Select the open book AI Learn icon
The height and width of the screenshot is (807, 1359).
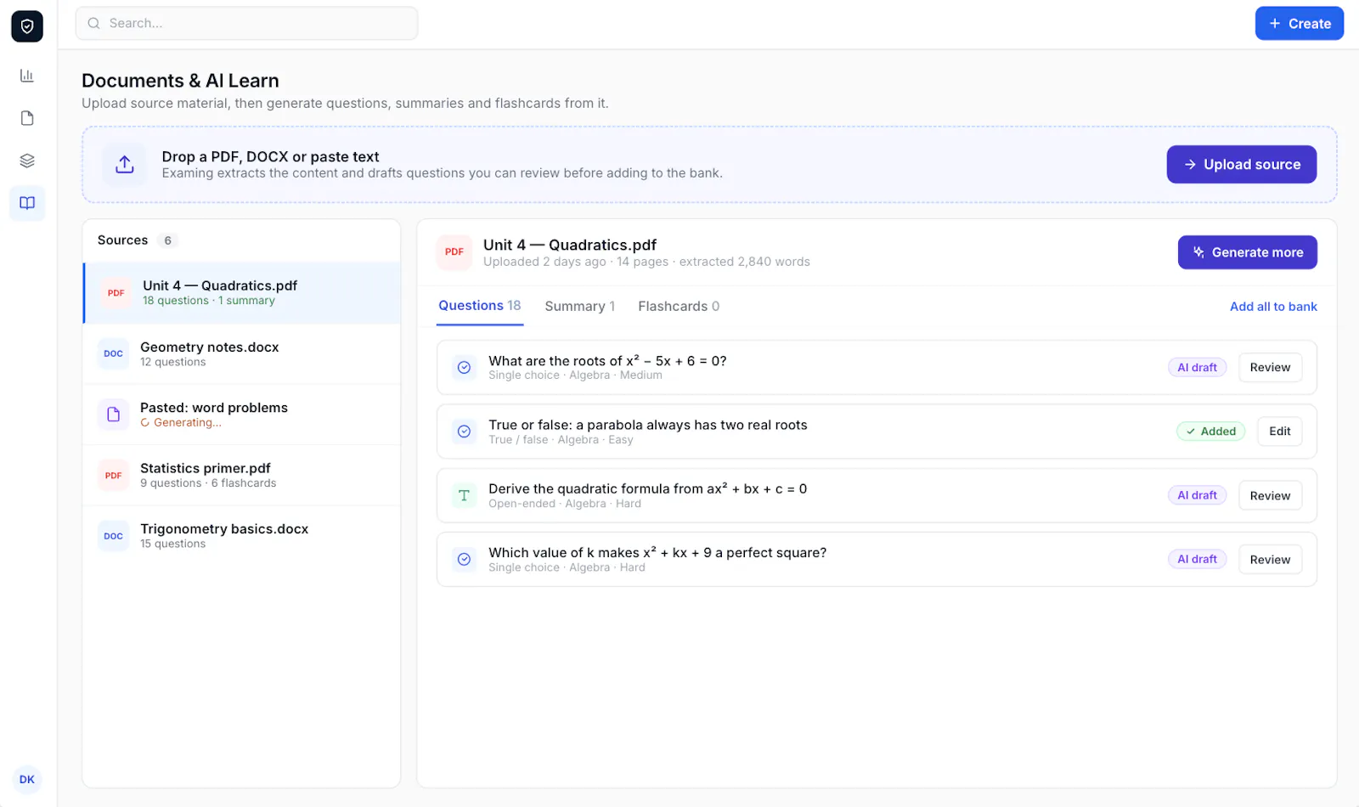tap(27, 203)
